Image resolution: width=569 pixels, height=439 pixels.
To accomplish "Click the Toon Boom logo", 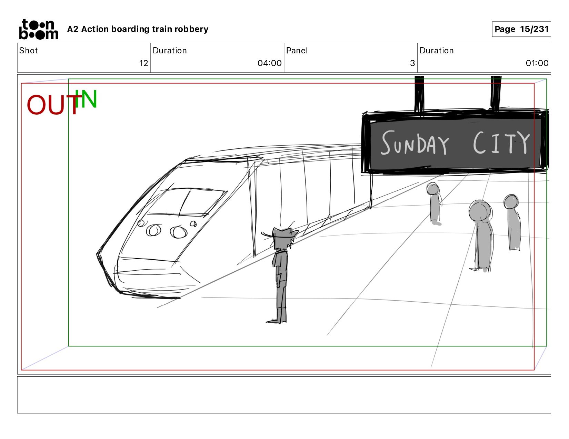I will pos(38,29).
